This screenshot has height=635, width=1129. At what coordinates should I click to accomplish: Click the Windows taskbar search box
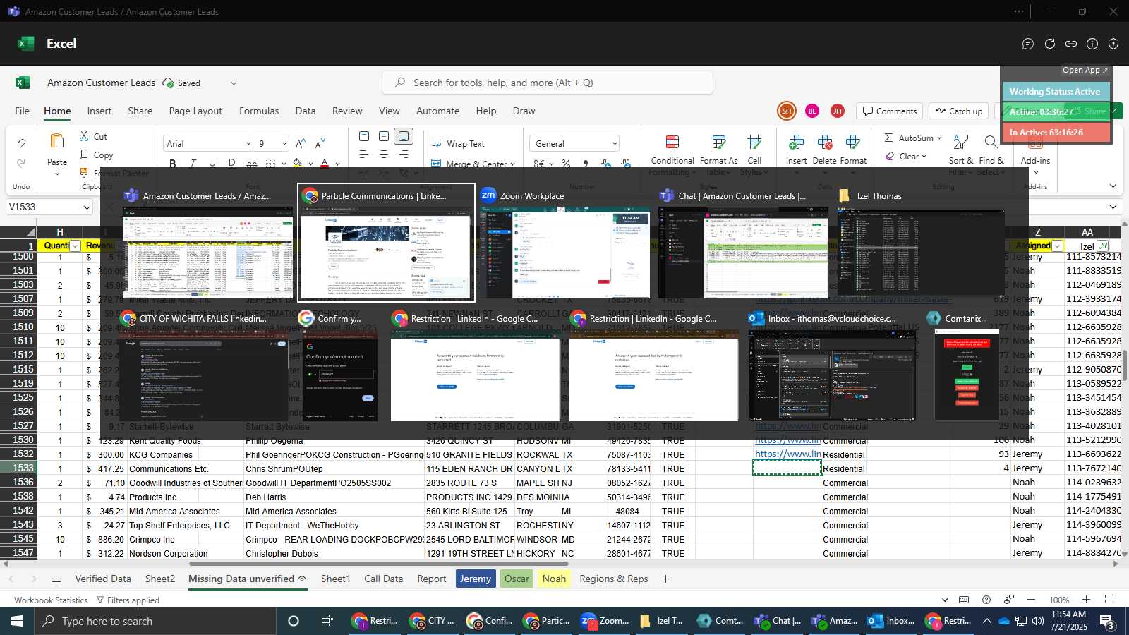click(x=155, y=621)
